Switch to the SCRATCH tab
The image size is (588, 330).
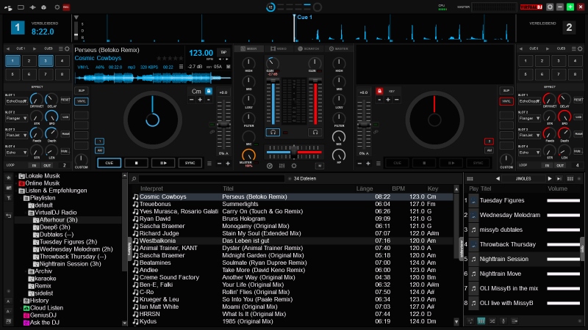tap(308, 48)
